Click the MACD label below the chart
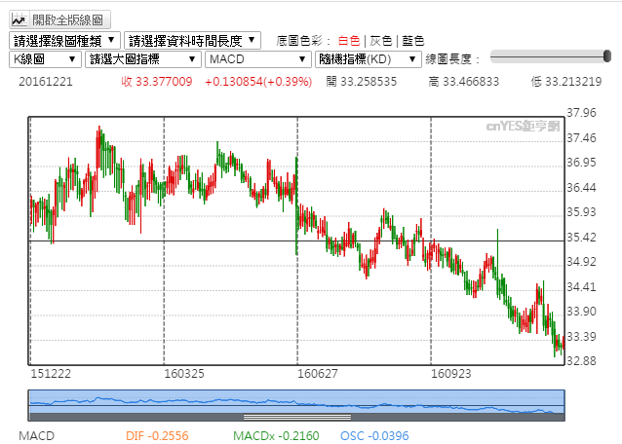This screenshot has width=622, height=444. 36,435
